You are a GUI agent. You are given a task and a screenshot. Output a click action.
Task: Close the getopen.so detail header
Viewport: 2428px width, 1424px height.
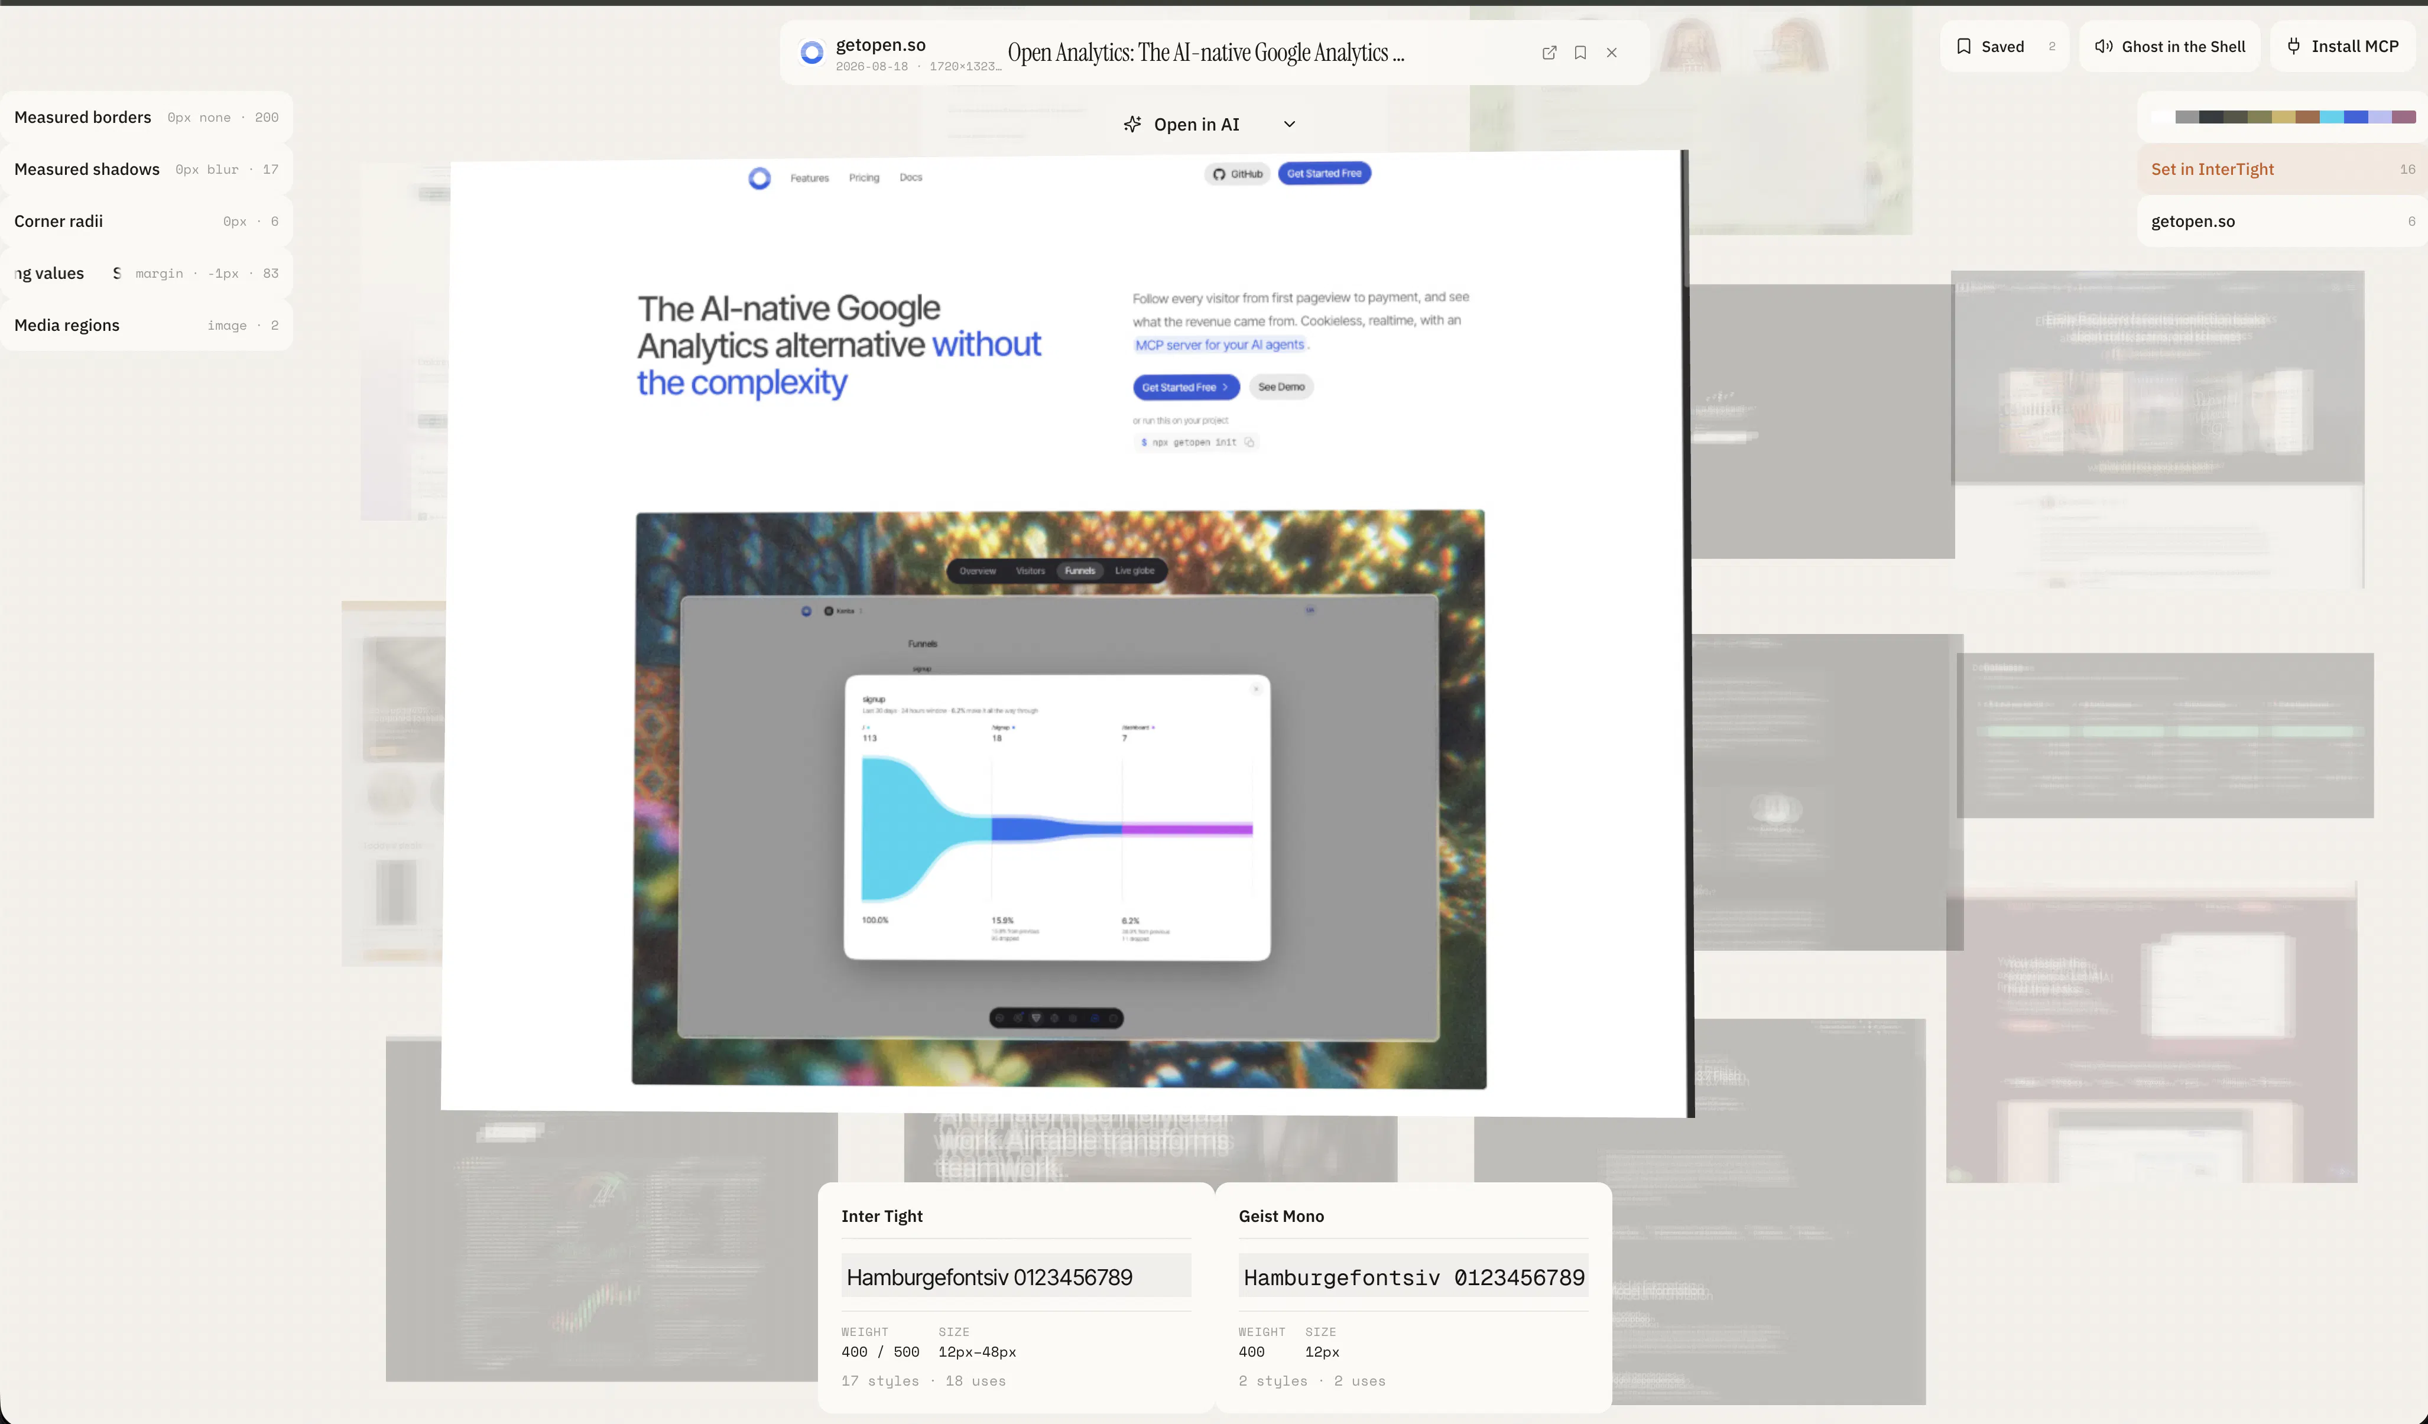tap(1612, 53)
